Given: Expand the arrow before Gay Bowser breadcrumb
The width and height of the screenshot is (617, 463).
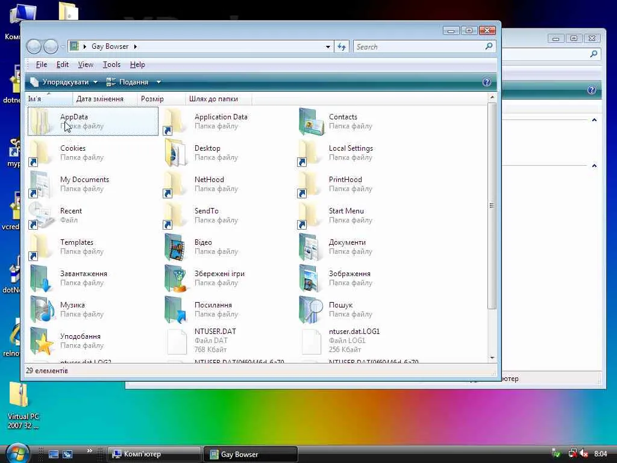Looking at the screenshot, I should pos(84,46).
